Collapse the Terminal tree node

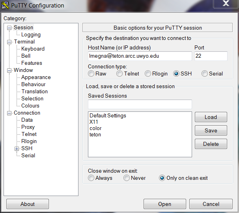tap(9, 42)
